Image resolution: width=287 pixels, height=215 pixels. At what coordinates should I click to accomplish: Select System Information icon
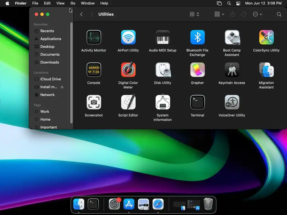coord(163,102)
